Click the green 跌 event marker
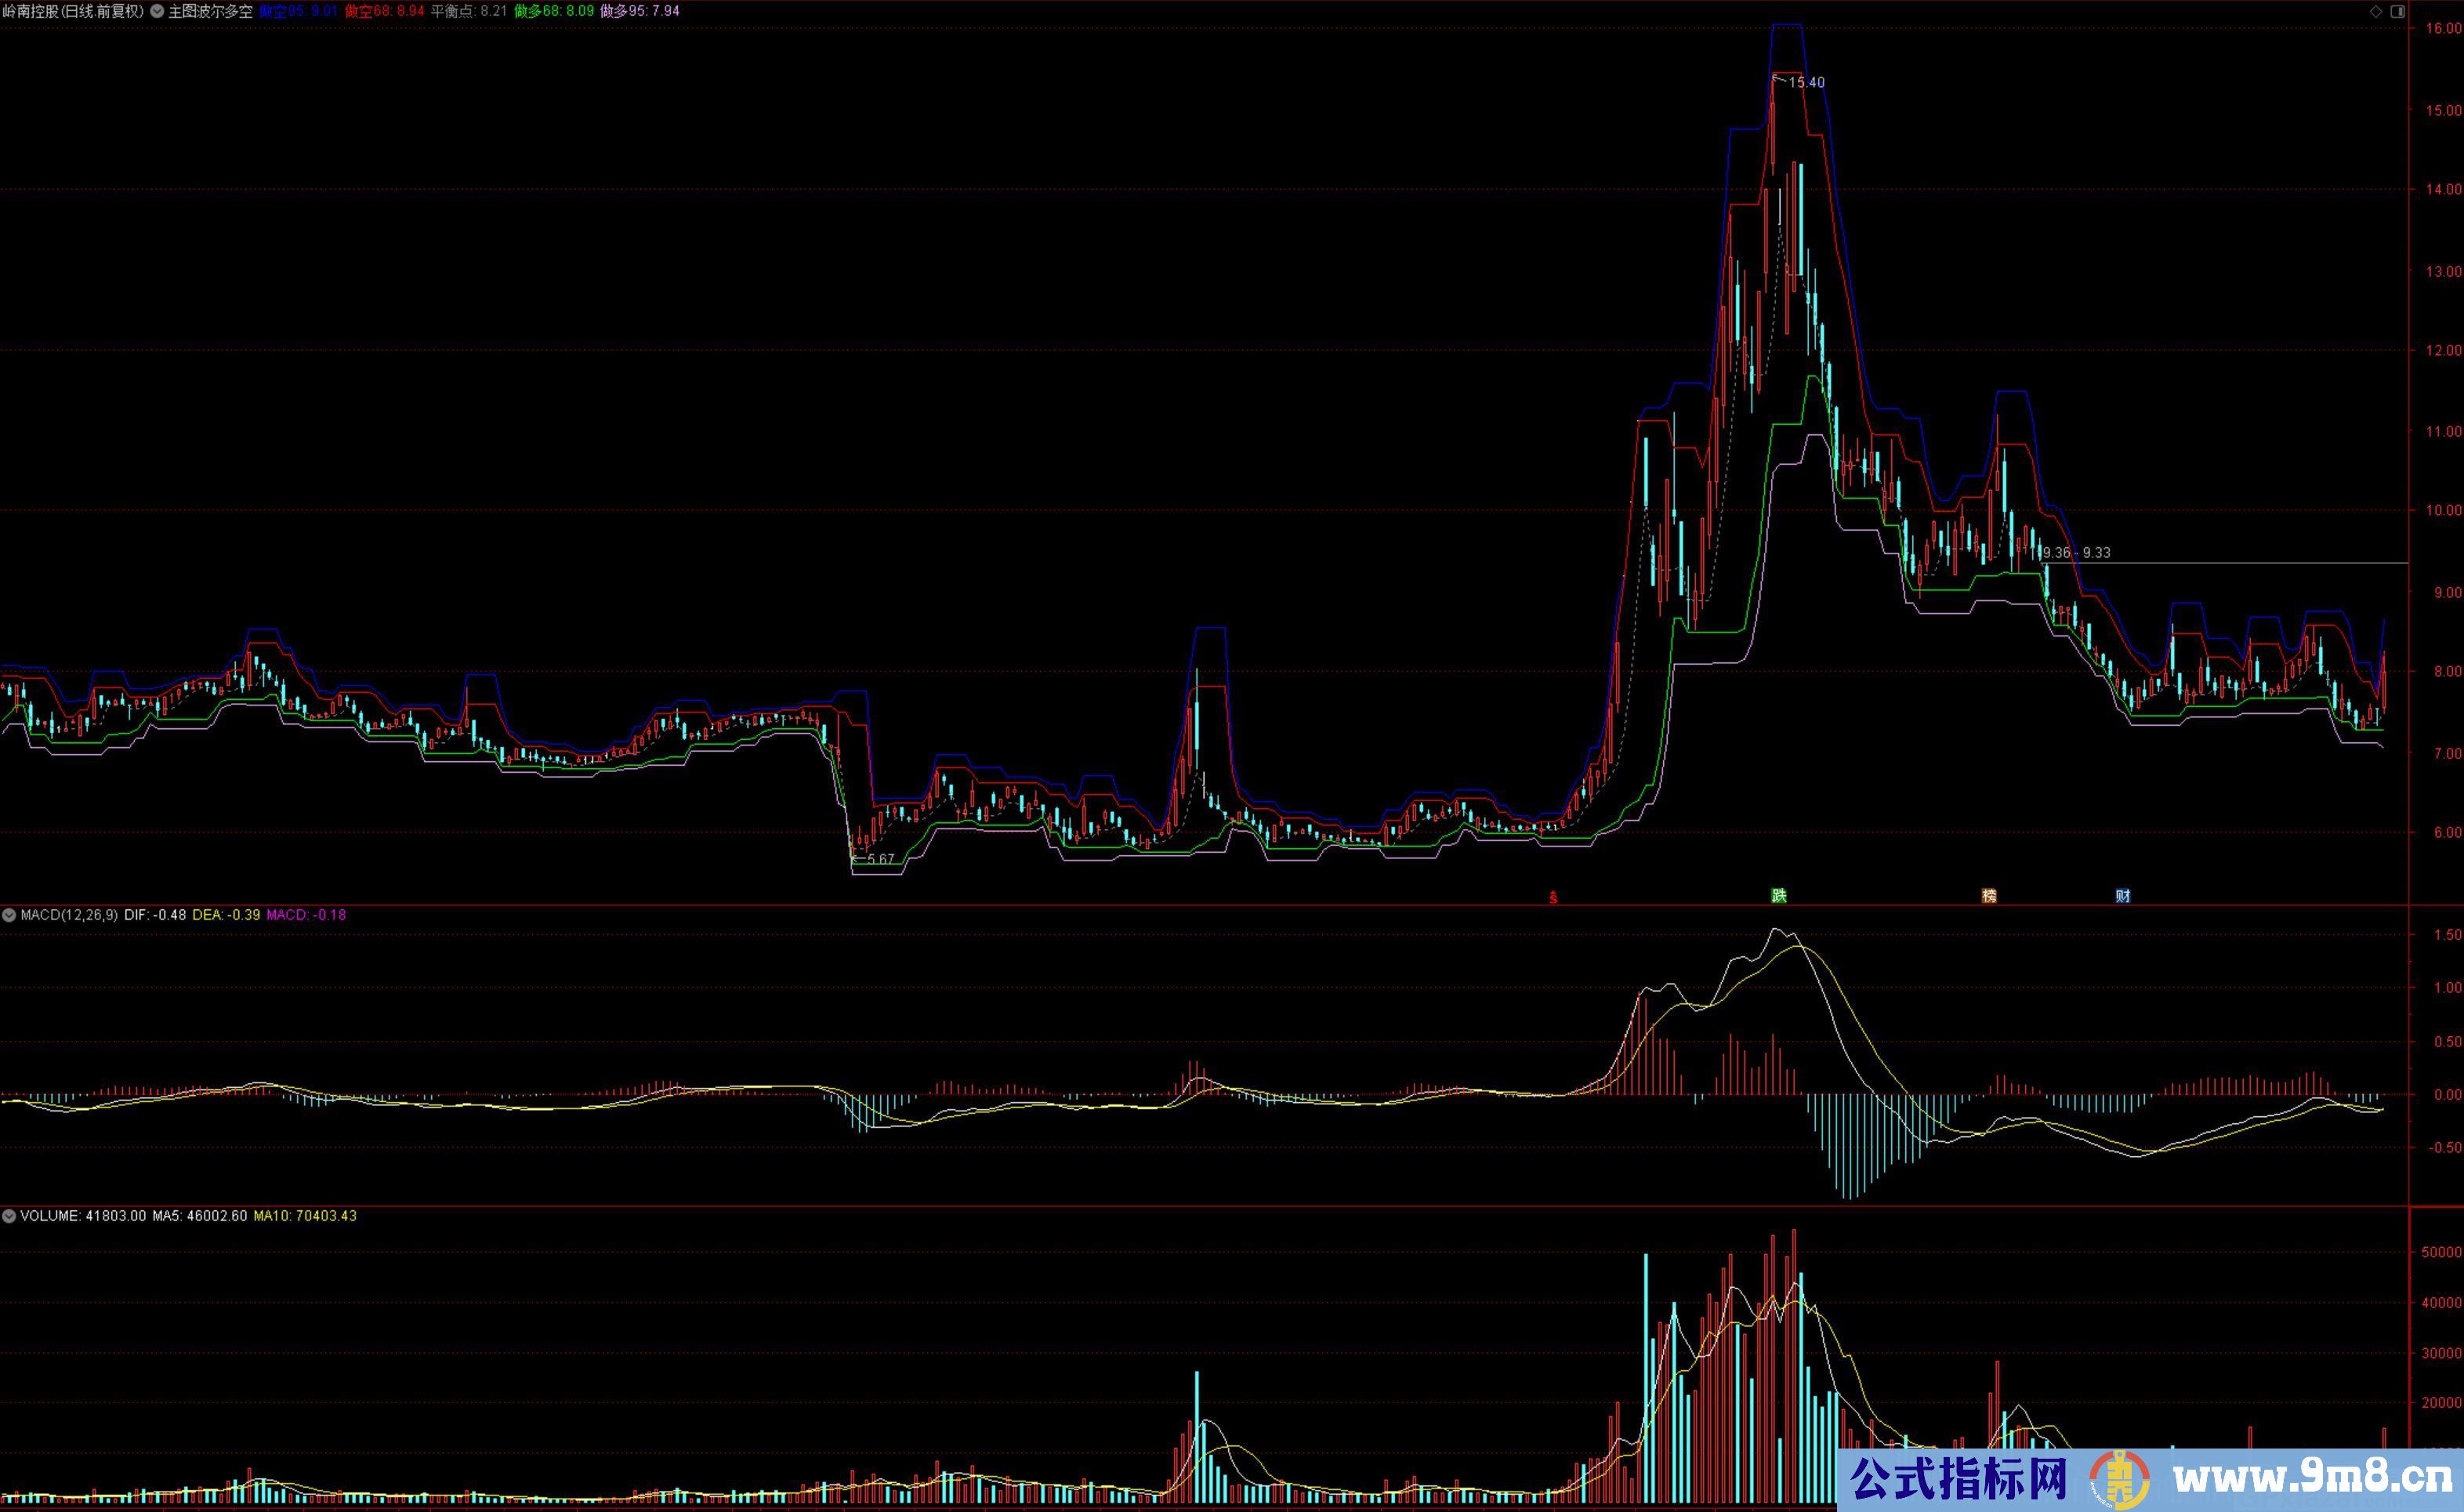Image resolution: width=2464 pixels, height=1512 pixels. click(x=1779, y=895)
